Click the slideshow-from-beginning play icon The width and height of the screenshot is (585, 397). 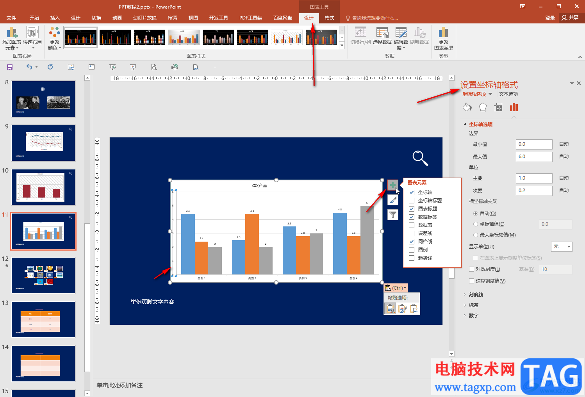112,67
